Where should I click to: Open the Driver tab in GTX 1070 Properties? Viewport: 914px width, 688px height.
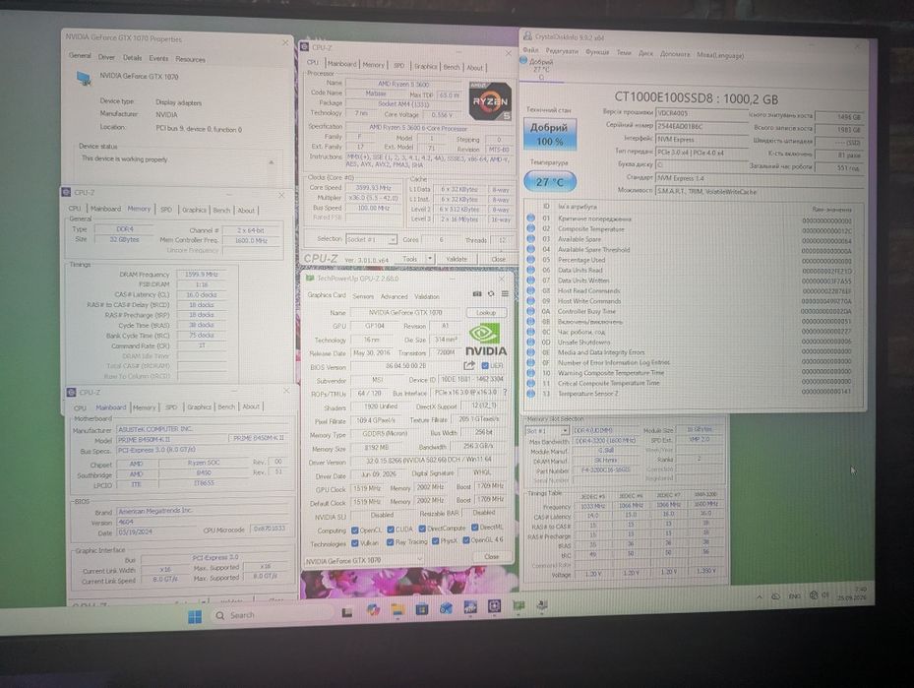point(106,57)
